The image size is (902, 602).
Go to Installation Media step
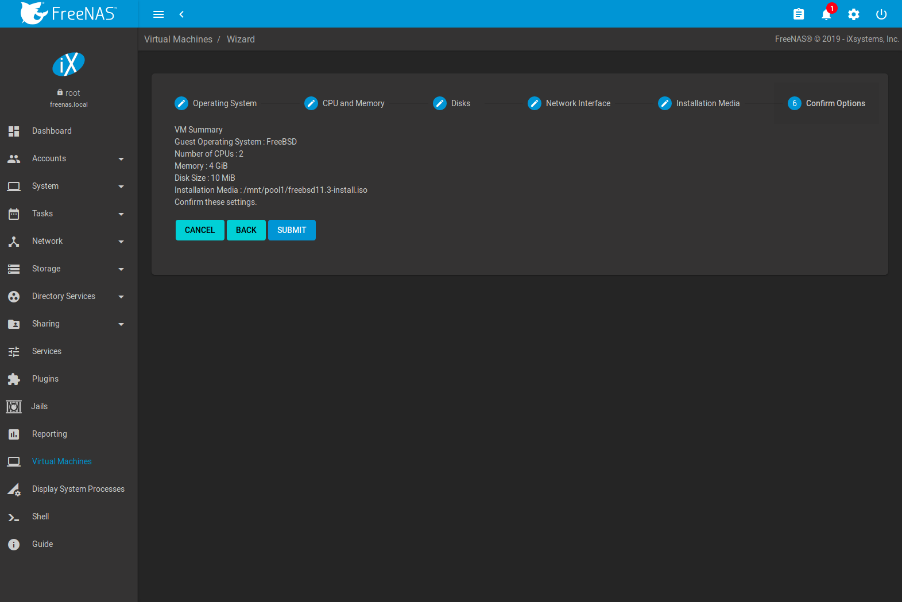[x=699, y=103]
